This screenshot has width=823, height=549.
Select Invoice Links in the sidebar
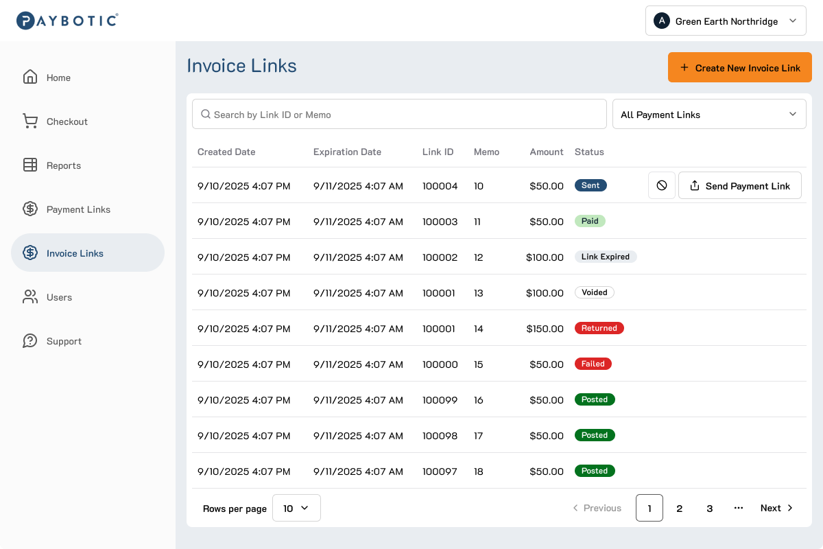88,253
